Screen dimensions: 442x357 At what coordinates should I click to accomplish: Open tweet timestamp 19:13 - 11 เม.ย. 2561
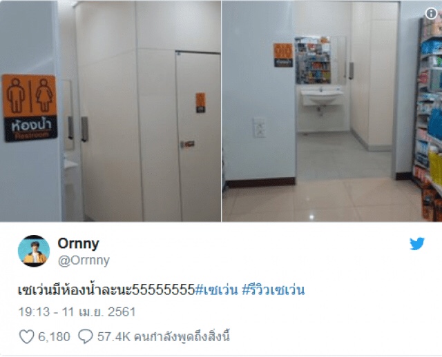point(77,312)
